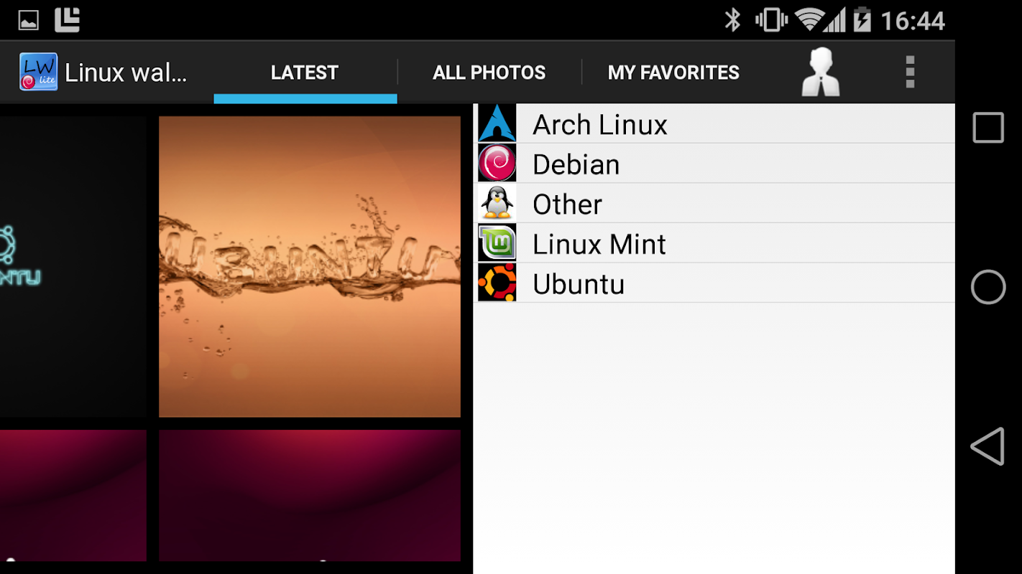
Task: Choose Debian category text
Action: 576,165
